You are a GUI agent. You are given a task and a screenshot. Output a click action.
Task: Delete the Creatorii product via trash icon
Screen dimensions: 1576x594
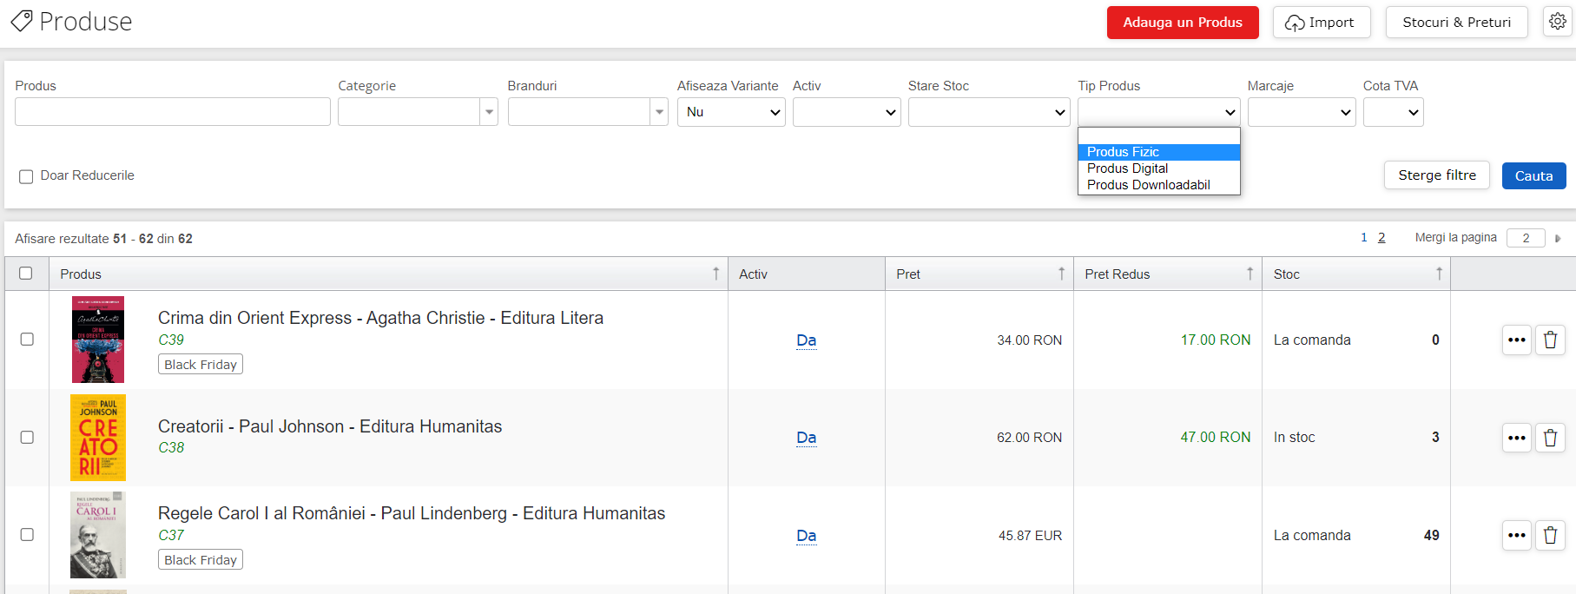(x=1550, y=438)
